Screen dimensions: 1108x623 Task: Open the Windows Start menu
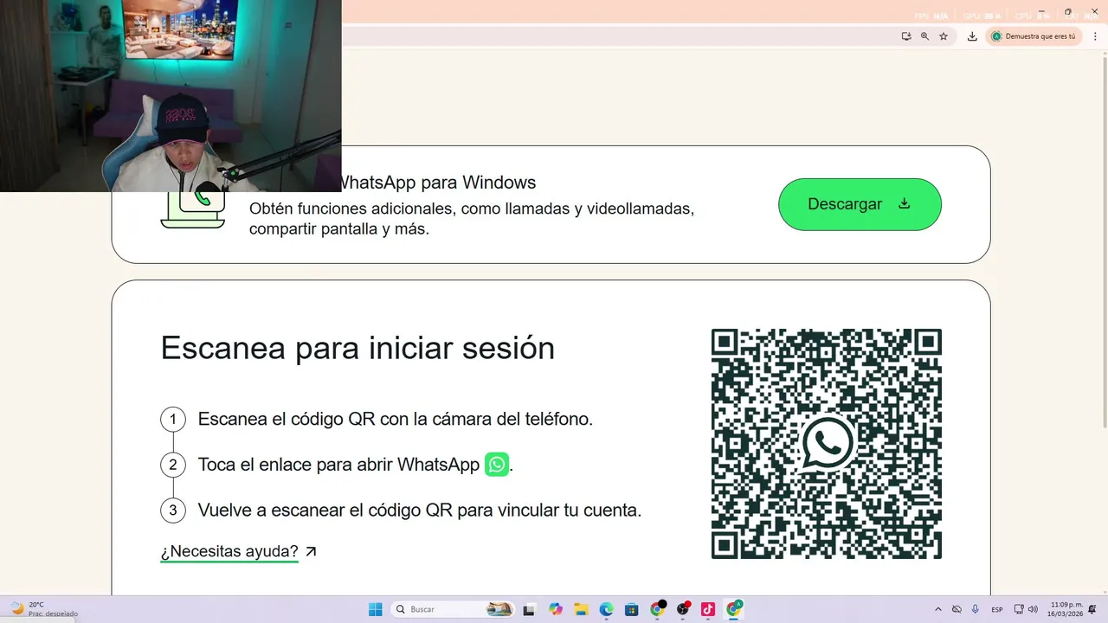click(x=375, y=609)
